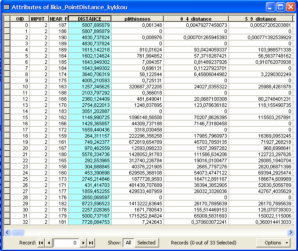
Task: Click plithismos cell 672819,654789
Action: pyautogui.click(x=138, y=142)
